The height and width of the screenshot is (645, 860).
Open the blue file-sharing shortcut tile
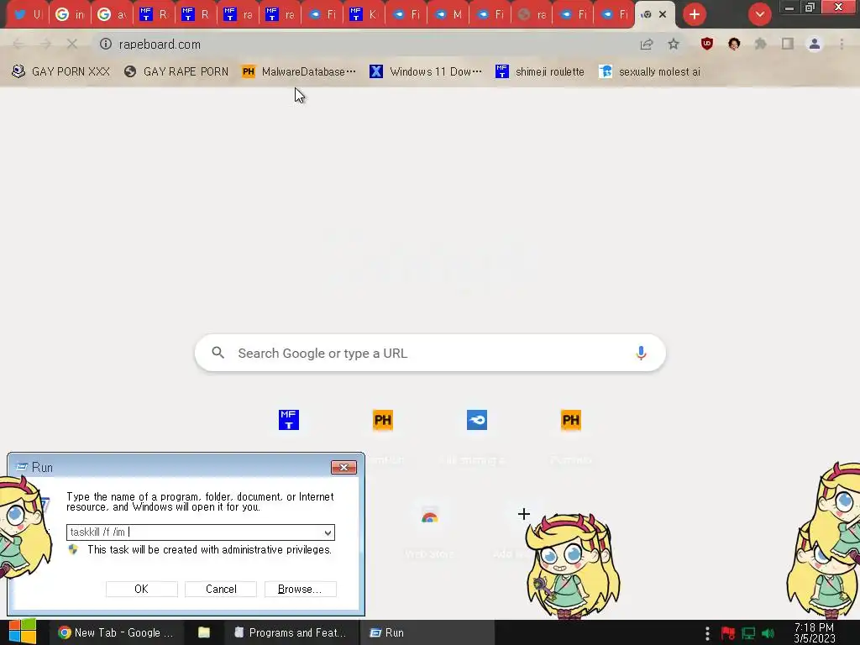pyautogui.click(x=477, y=420)
